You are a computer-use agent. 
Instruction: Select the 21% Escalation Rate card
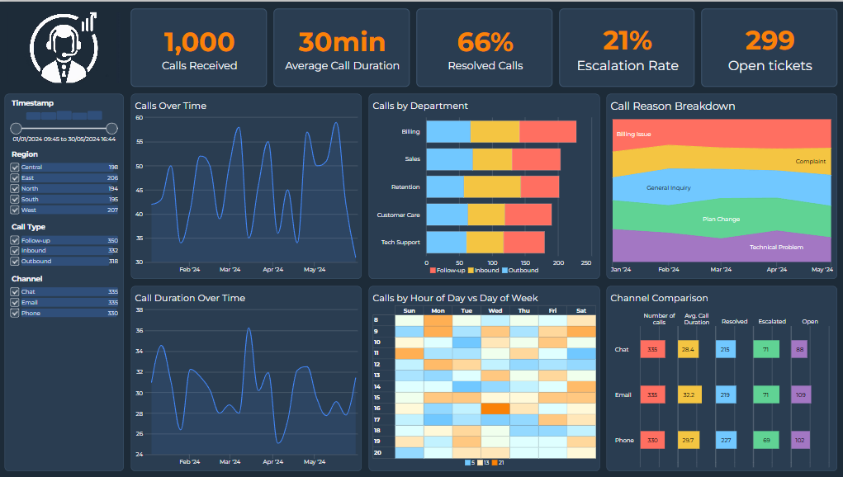[x=627, y=48]
